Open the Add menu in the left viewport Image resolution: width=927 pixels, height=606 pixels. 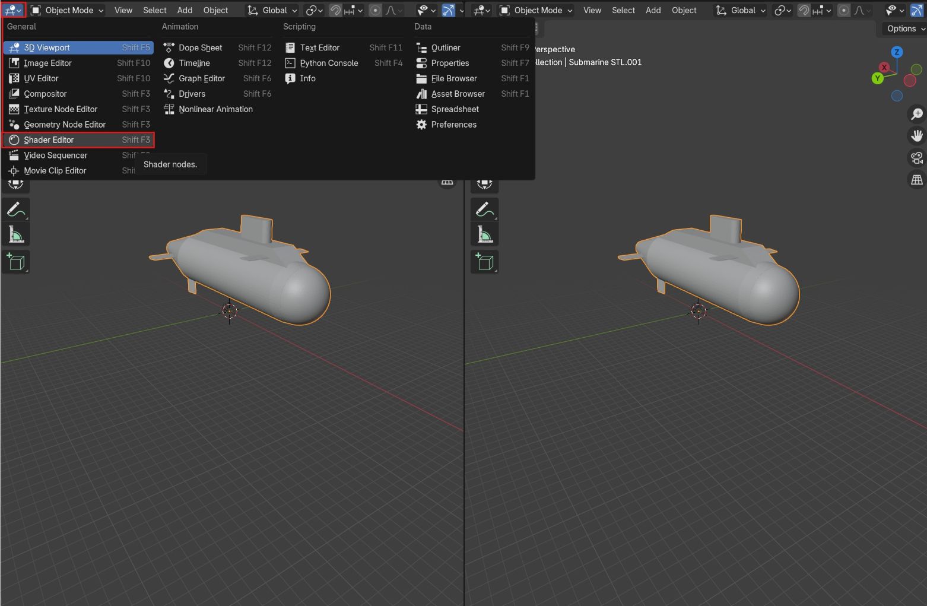click(185, 10)
